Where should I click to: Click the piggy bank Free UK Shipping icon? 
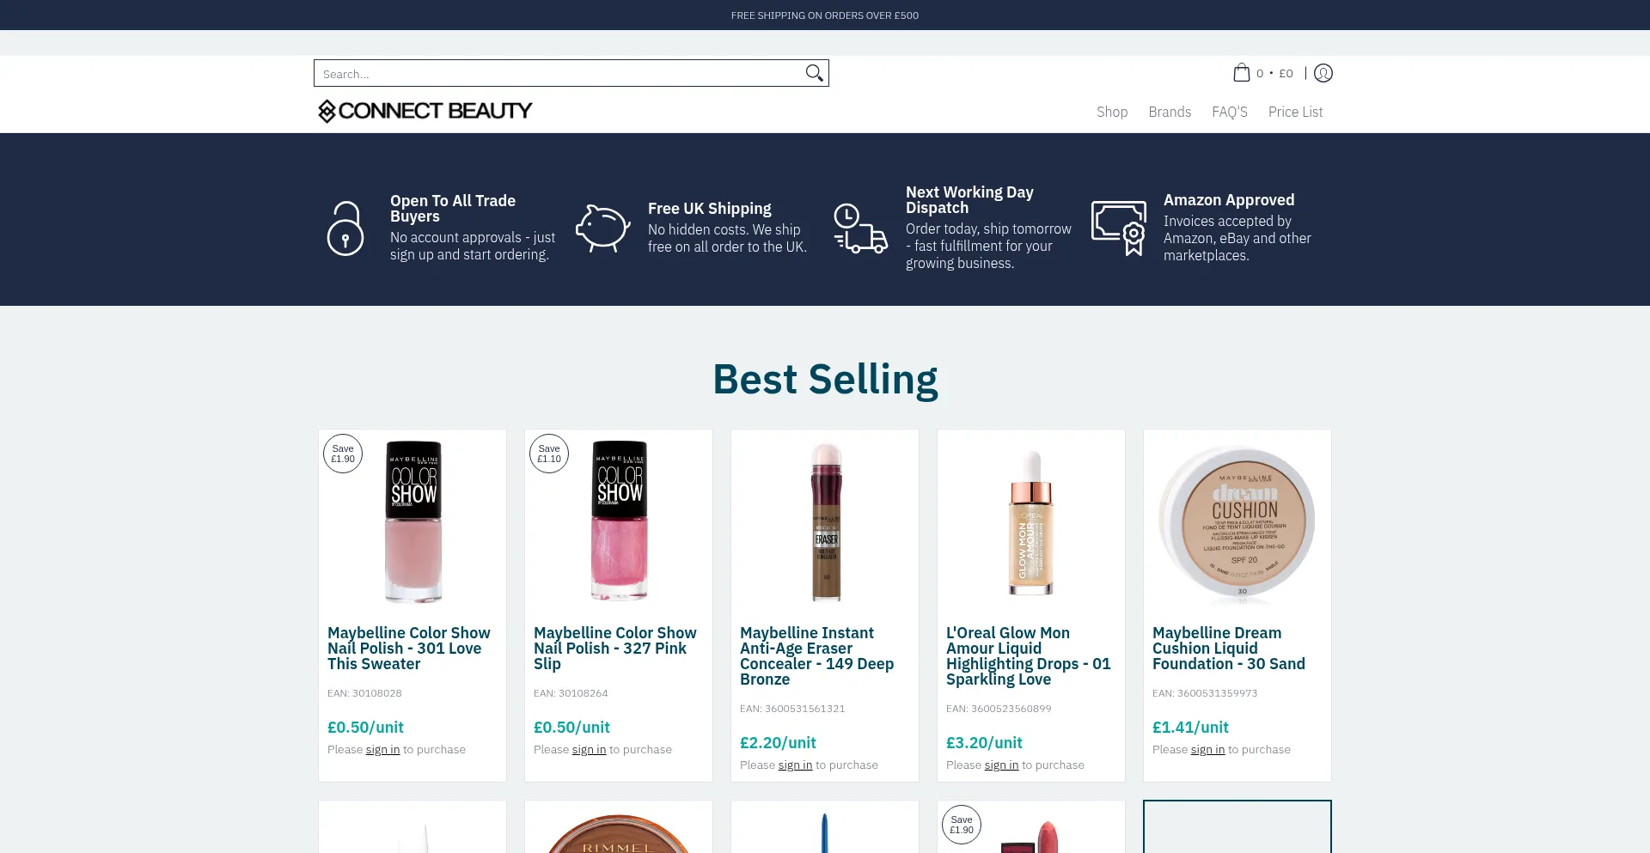pos(602,228)
